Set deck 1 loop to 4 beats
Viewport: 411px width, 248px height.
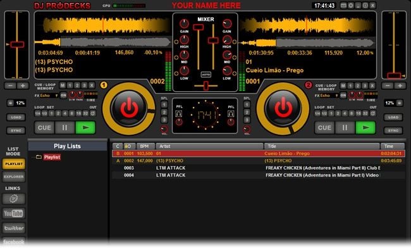pos(64,113)
